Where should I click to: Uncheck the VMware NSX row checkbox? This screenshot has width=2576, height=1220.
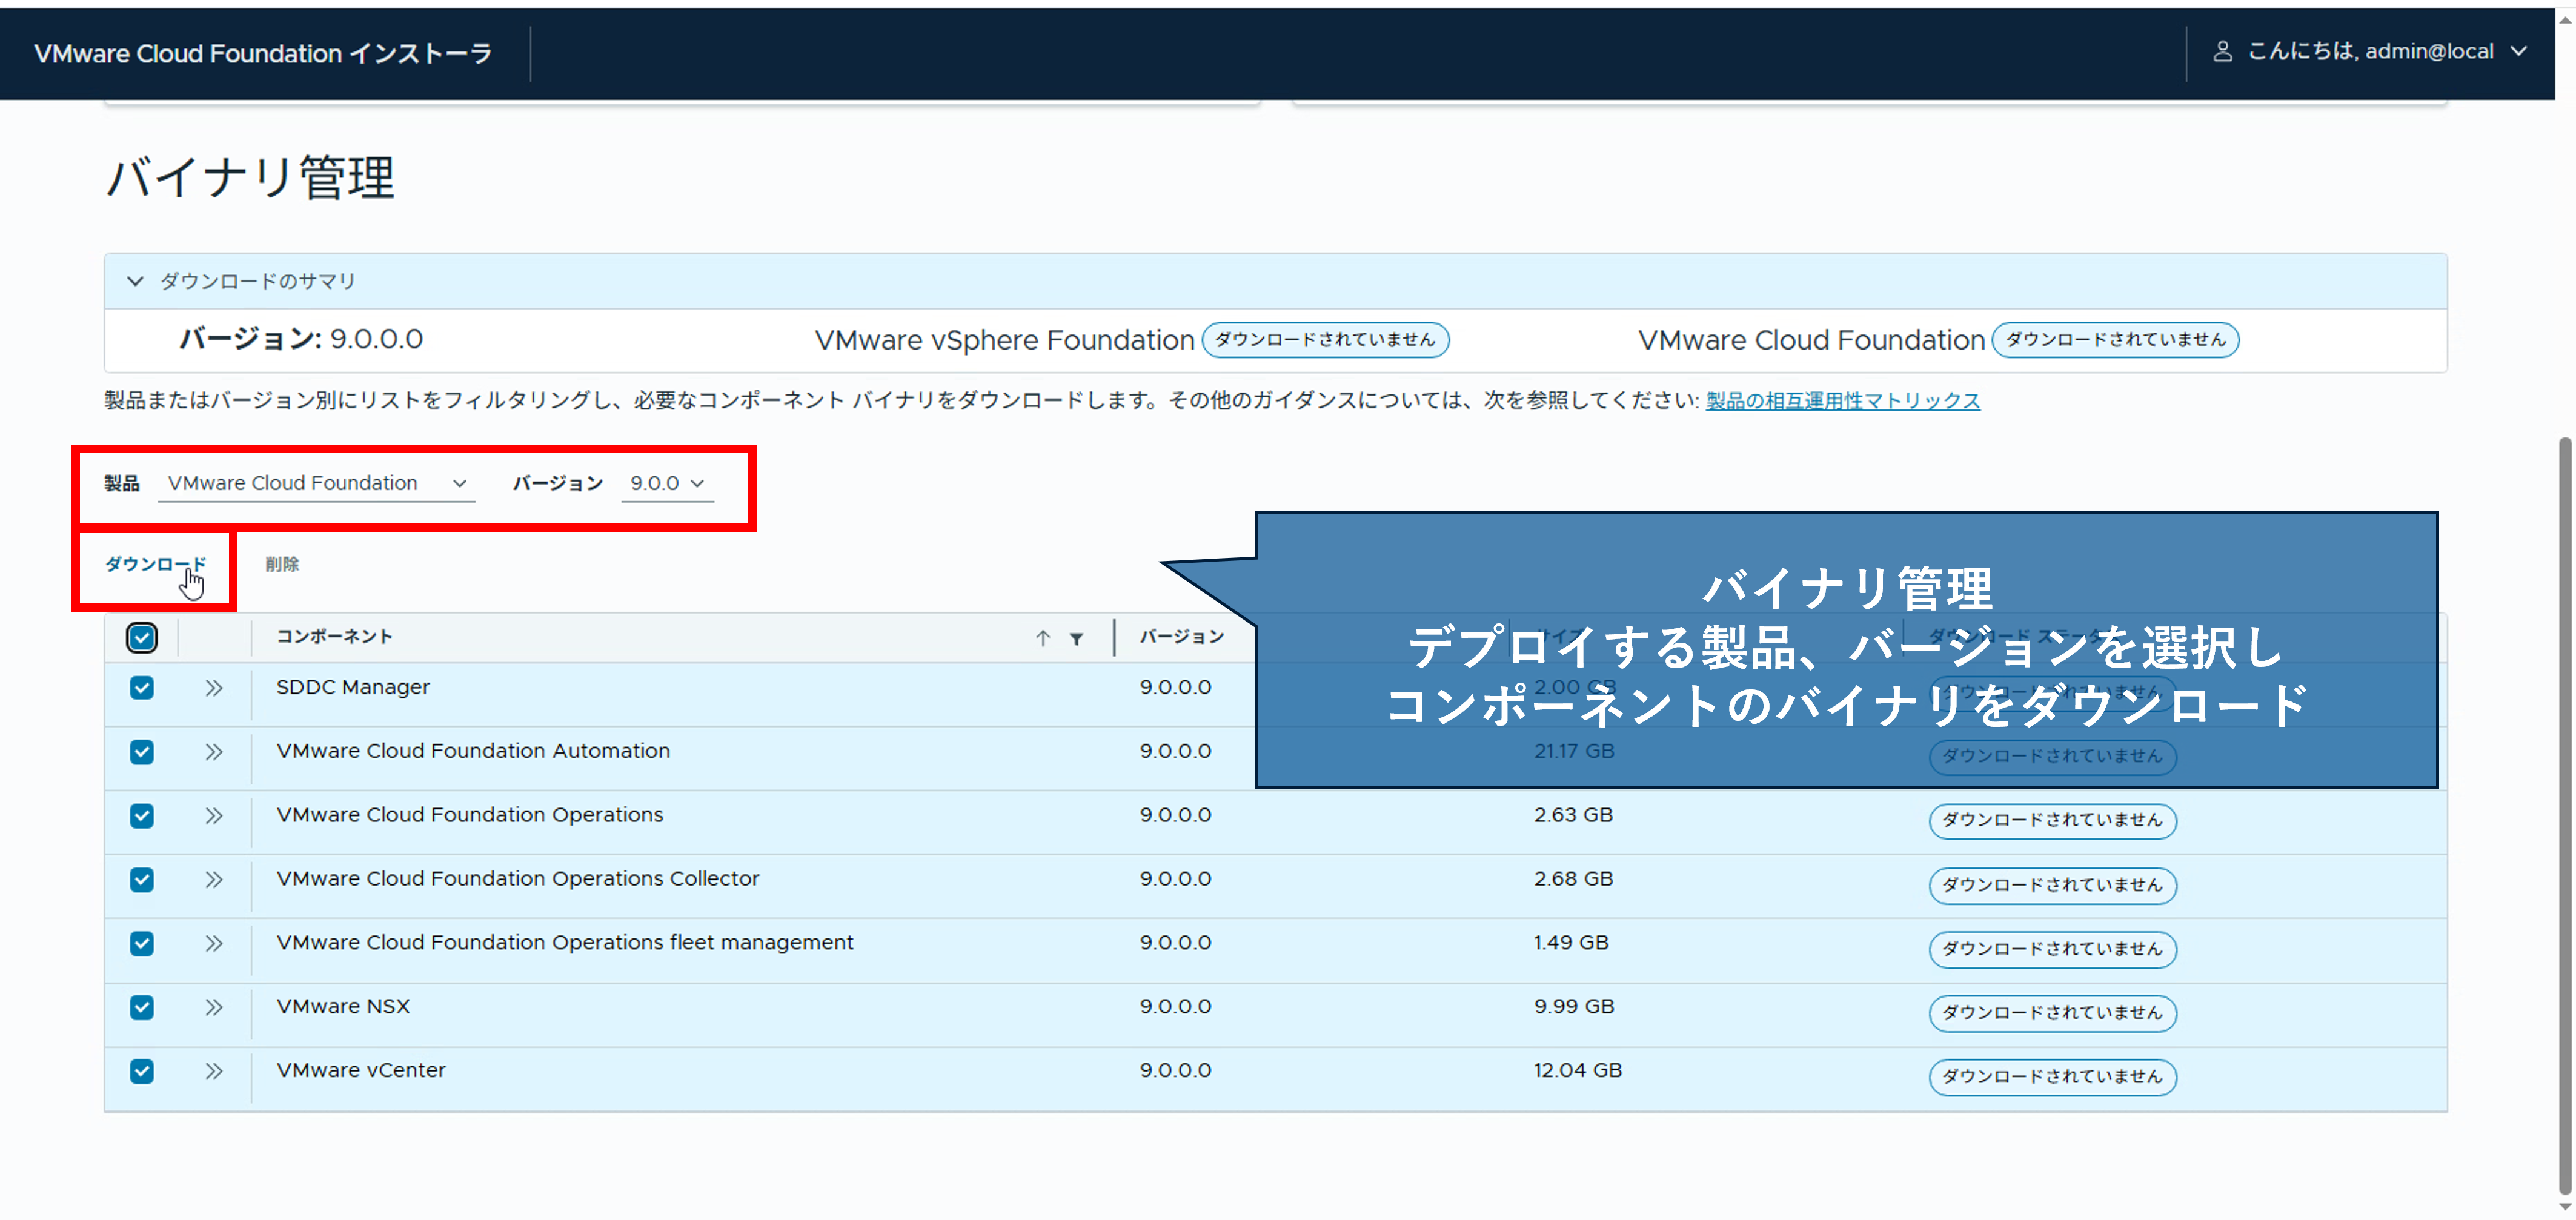[141, 1007]
